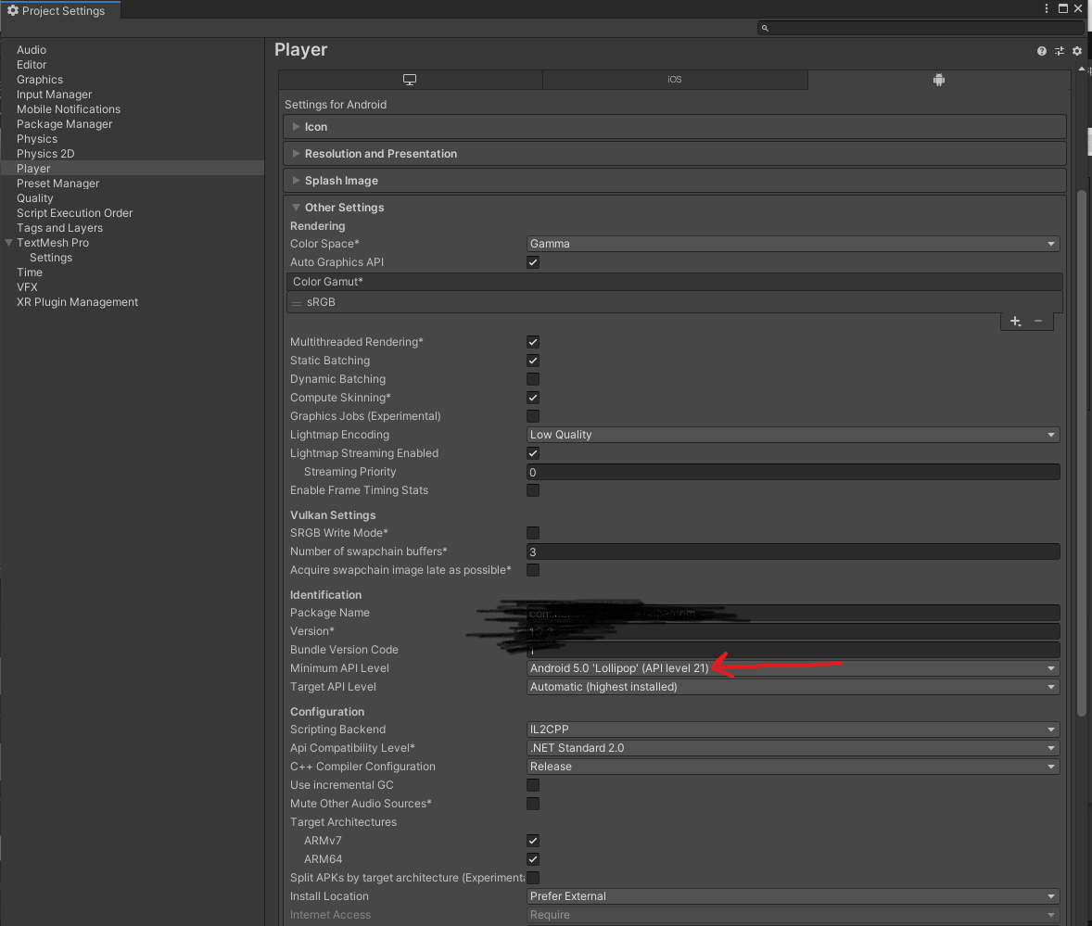Change the Scripting Backend dropdown
Image resolution: width=1092 pixels, height=926 pixels.
[x=793, y=729]
